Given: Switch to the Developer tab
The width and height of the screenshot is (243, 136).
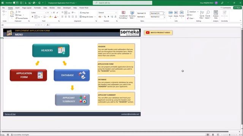Looking at the screenshot, I should 67,8.
